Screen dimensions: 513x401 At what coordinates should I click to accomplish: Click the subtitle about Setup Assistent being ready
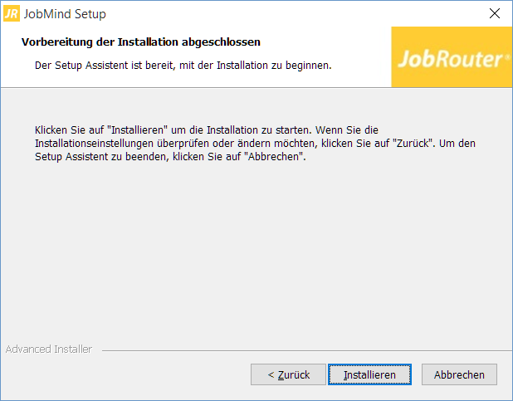183,66
